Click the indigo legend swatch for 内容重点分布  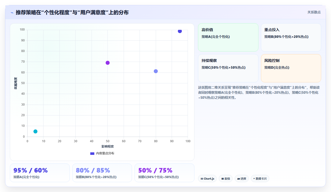[x=92, y=153]
